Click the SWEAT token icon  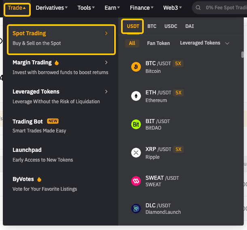(136, 181)
